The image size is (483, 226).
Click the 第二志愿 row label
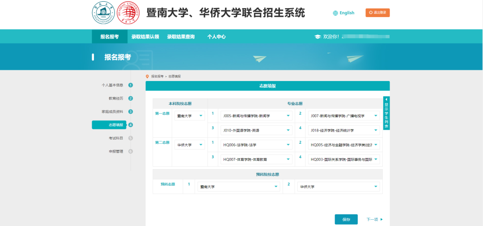point(162,142)
